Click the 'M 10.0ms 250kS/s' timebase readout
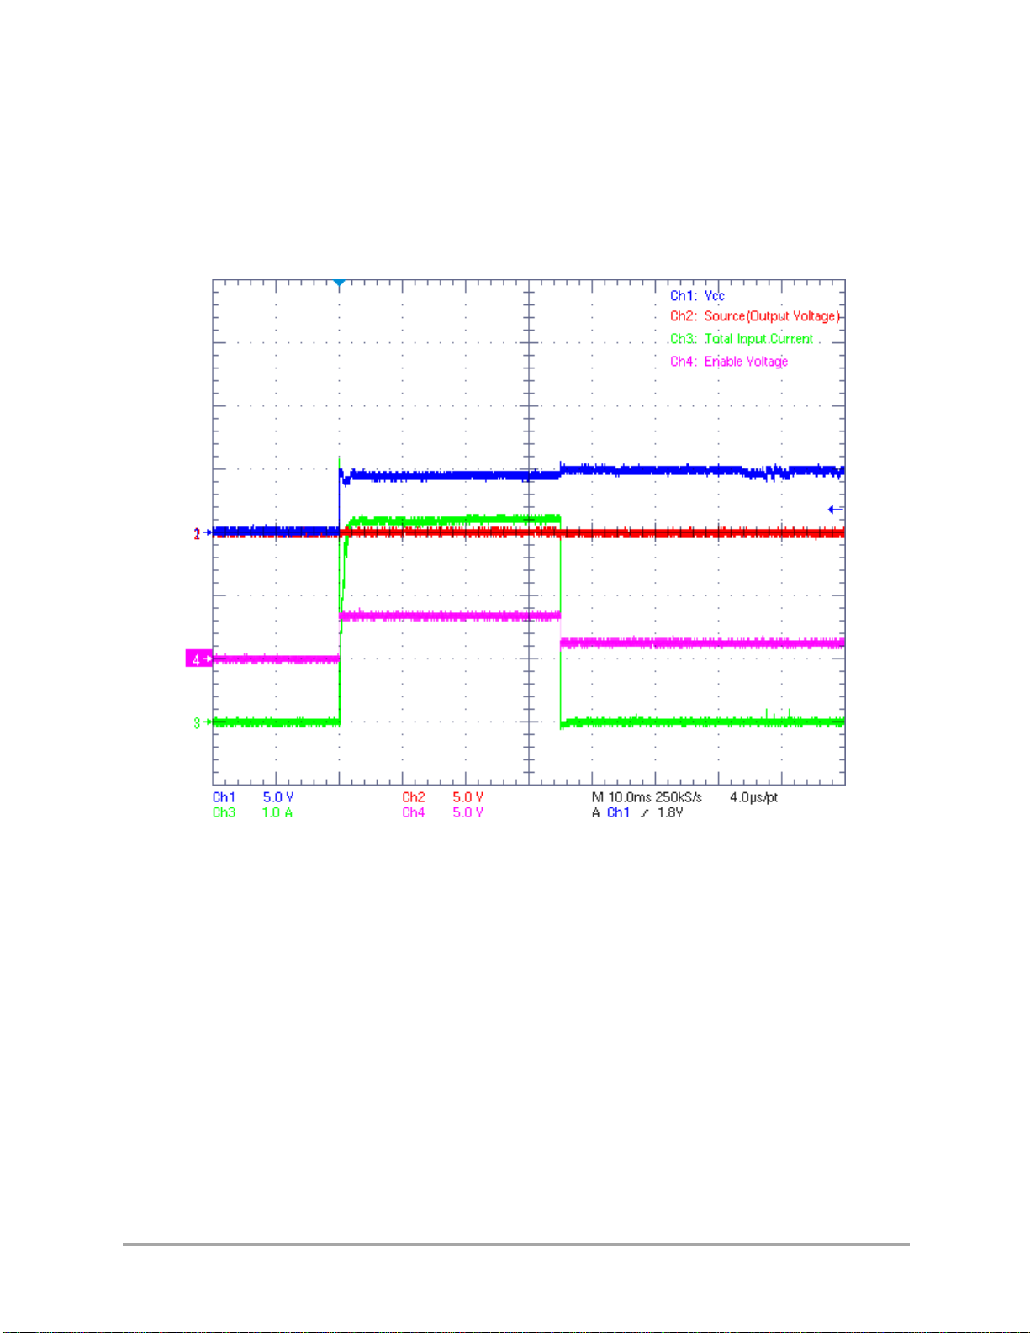 [x=647, y=797]
